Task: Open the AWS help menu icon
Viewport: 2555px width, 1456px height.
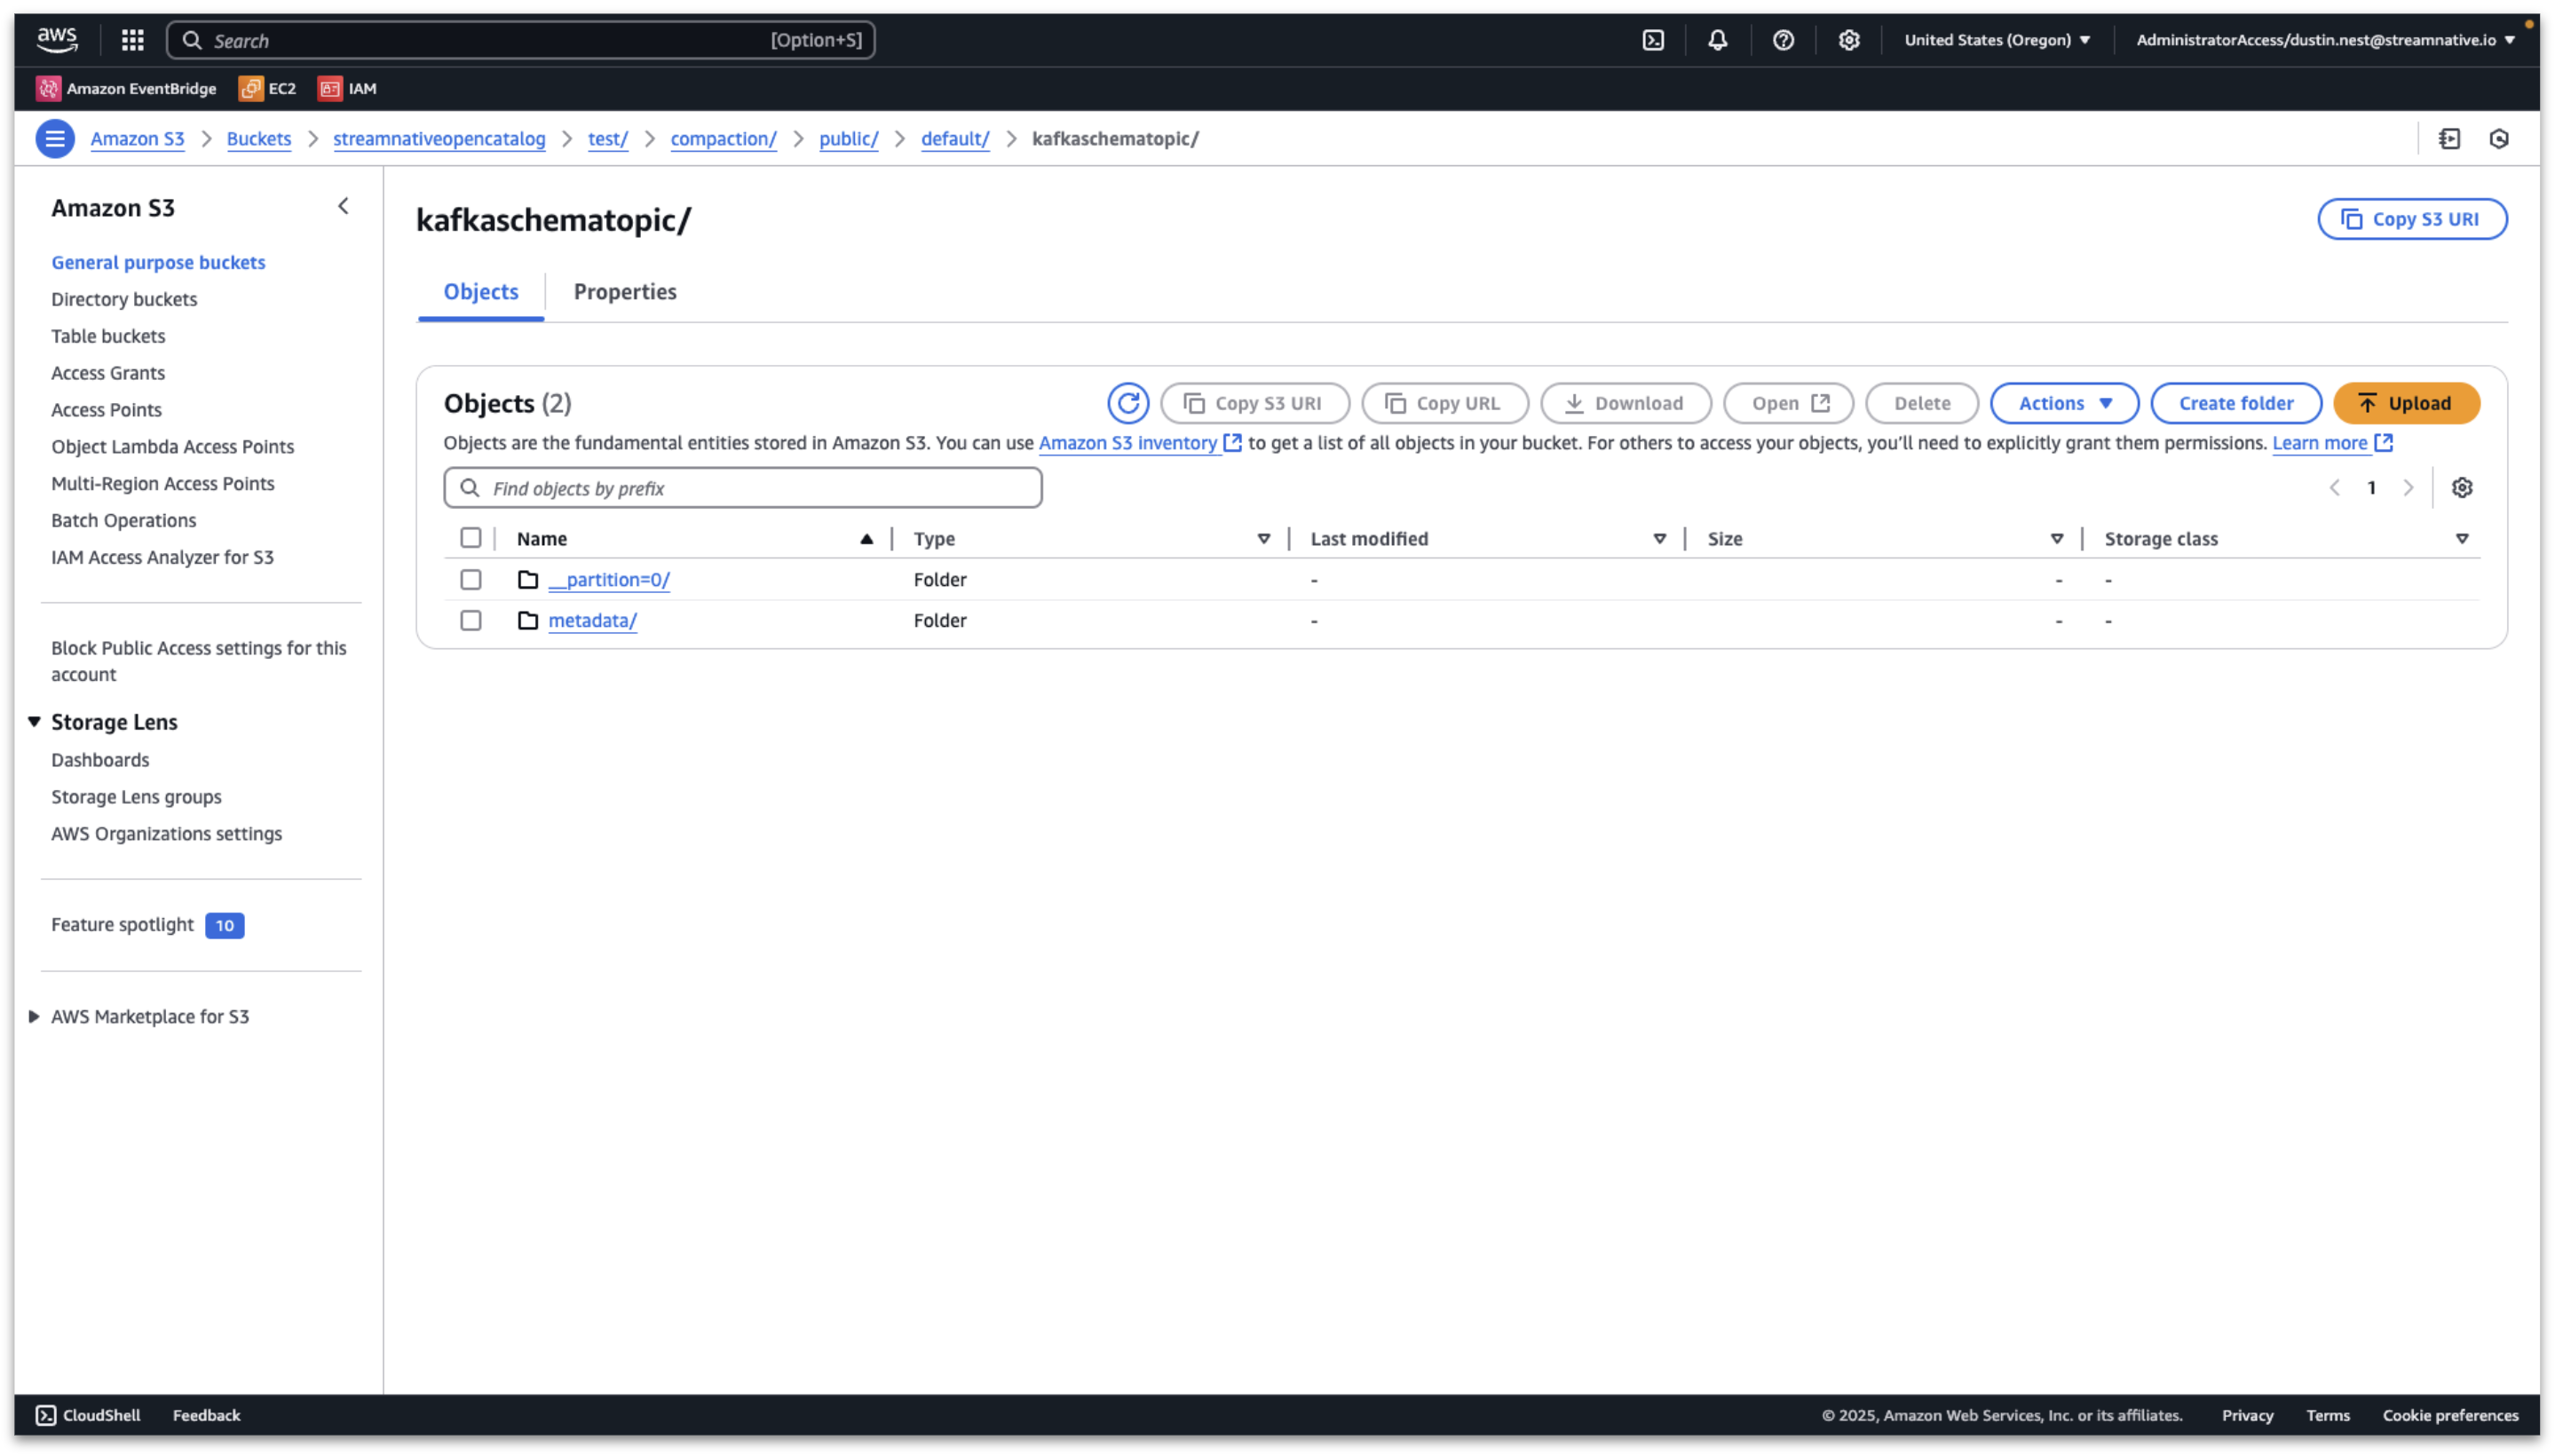Action: [x=1783, y=40]
